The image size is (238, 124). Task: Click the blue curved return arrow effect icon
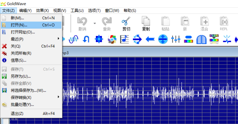[x=86, y=39]
